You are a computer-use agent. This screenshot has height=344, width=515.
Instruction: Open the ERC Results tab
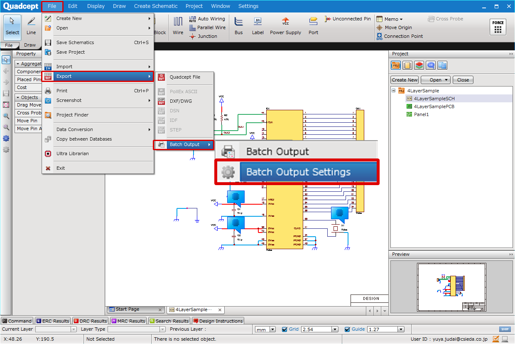point(53,321)
